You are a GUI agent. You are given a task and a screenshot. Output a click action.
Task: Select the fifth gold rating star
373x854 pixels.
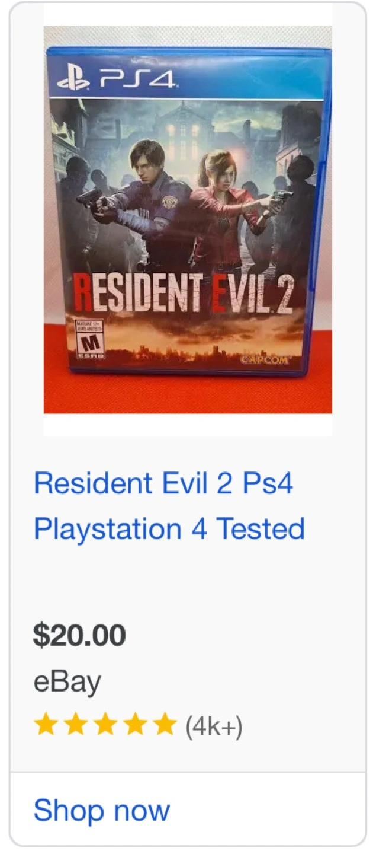pos(166,725)
